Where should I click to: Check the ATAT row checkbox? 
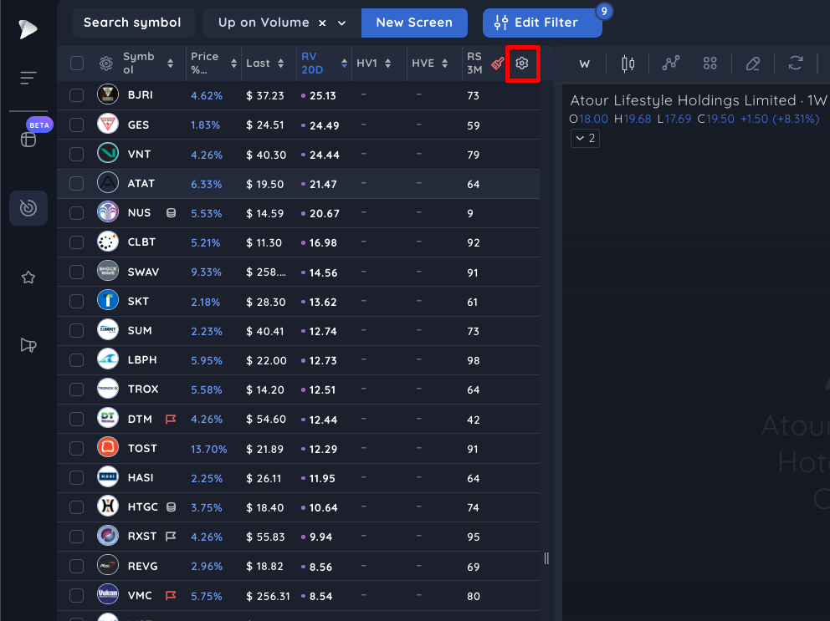coord(77,184)
